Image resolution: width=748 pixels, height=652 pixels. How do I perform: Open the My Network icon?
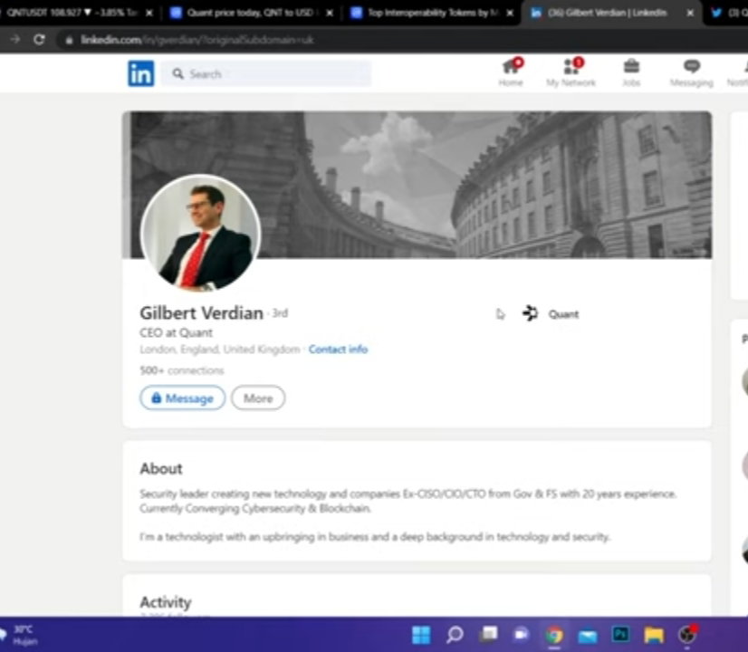[x=571, y=72]
